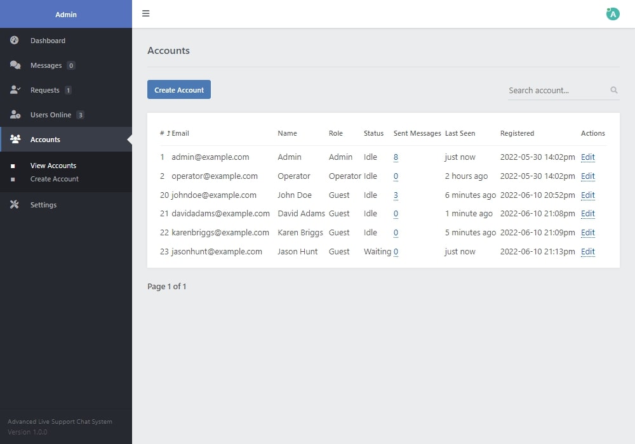Image resolution: width=635 pixels, height=444 pixels.
Task: Click the '2 hours ago' last seen
Action: point(466,176)
